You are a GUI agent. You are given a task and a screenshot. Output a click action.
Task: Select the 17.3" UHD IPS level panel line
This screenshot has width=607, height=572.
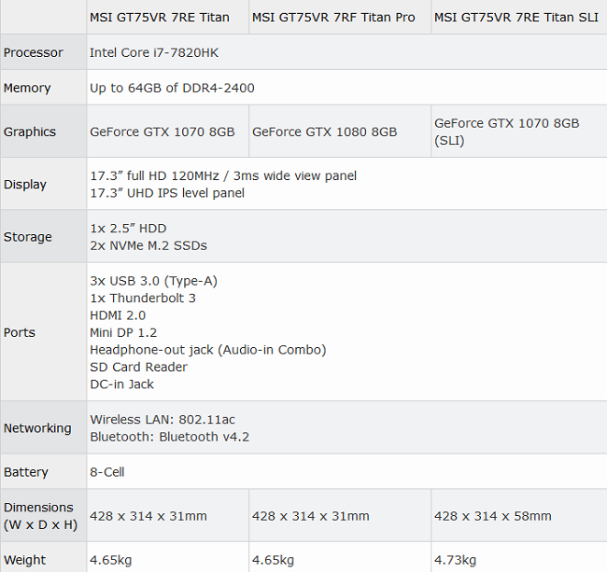coord(167,193)
